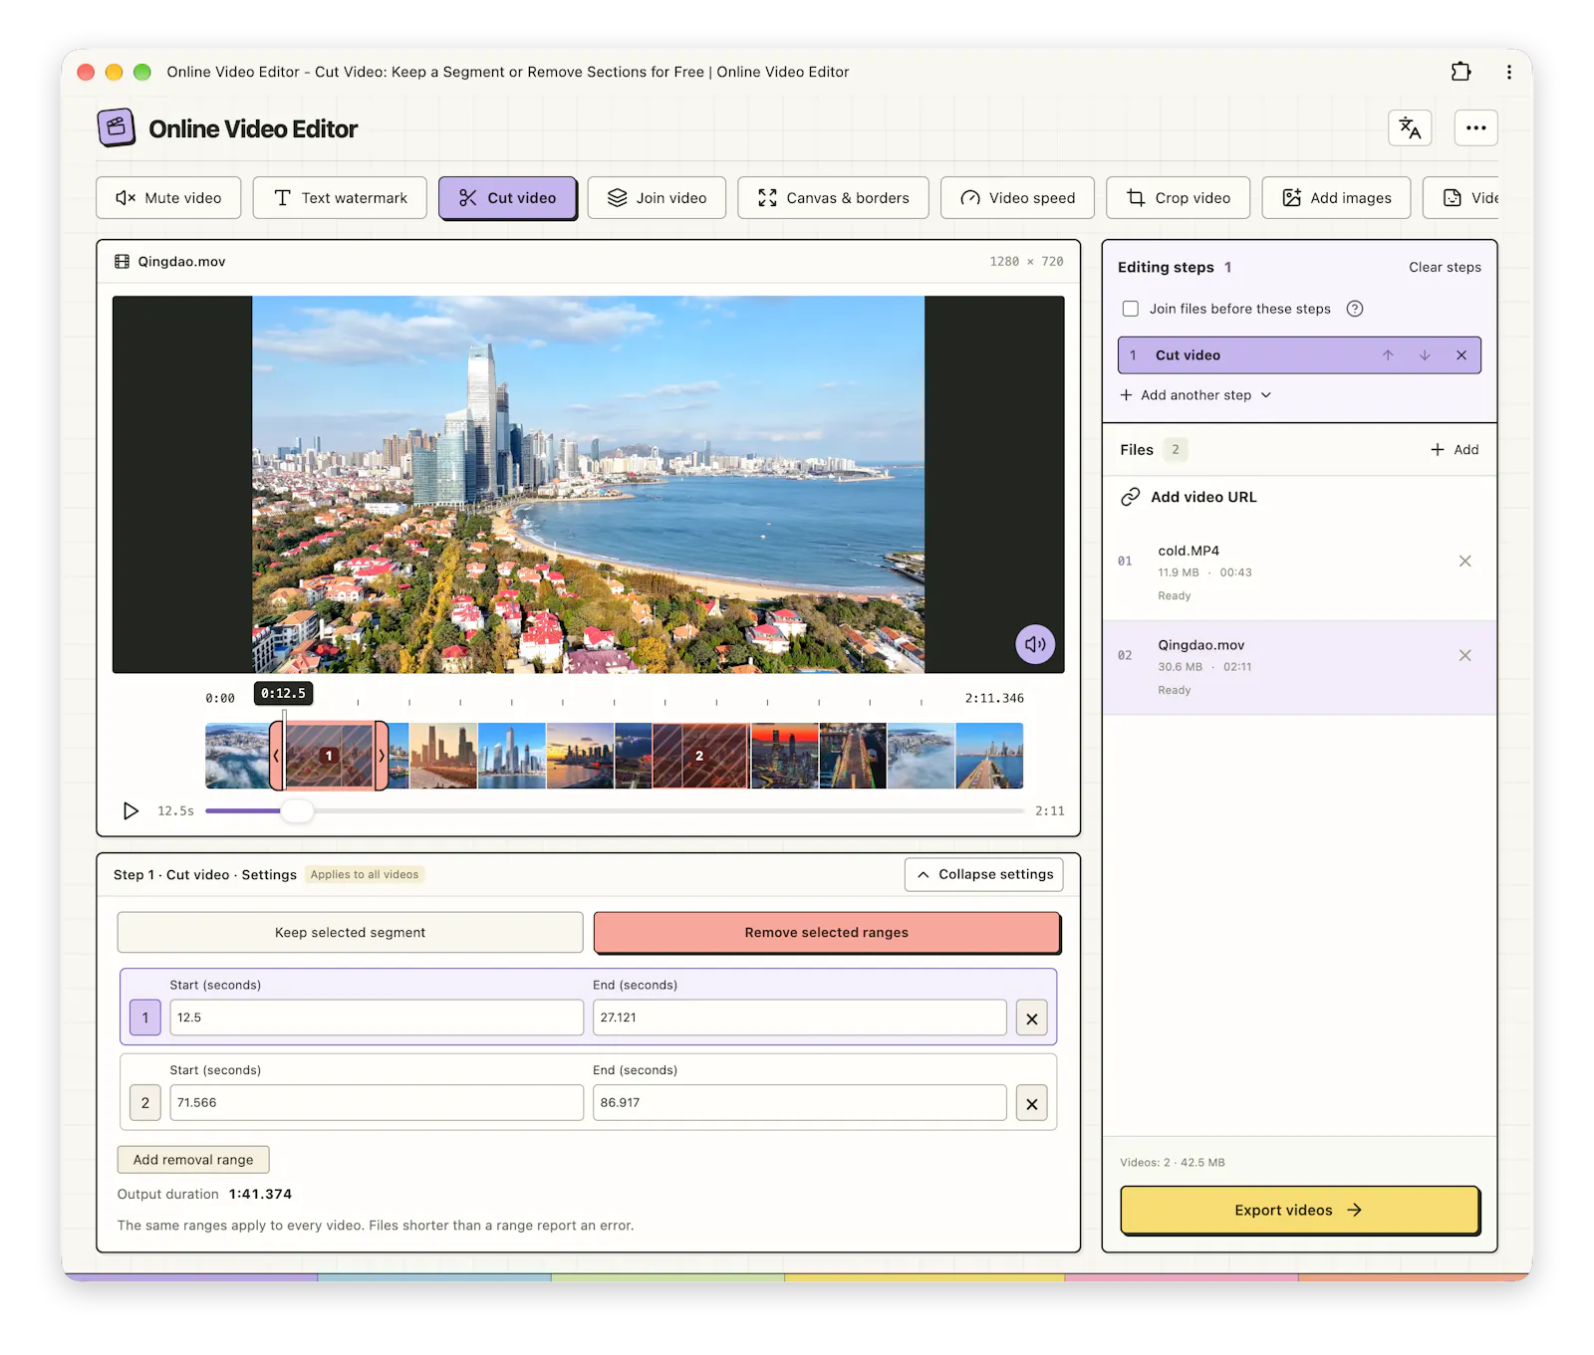This screenshot has width=1594, height=1355.
Task: Open the language translate menu icon
Action: 1410,127
